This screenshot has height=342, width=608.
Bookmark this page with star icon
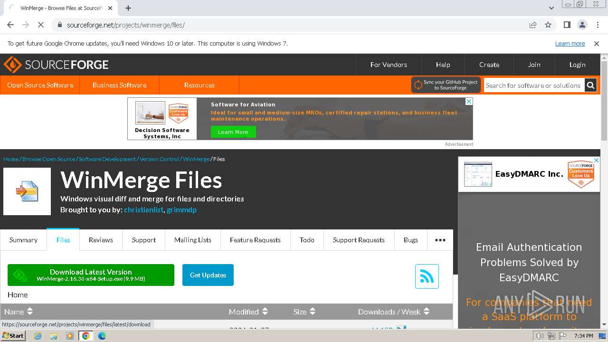(548, 25)
